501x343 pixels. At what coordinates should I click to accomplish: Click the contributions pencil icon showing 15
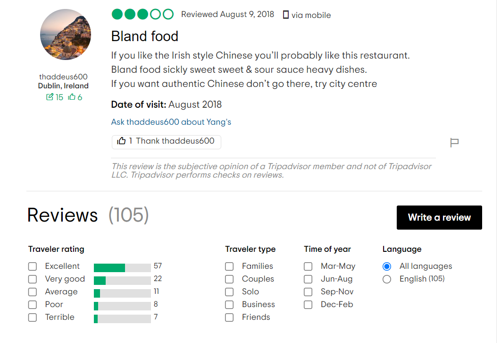coord(51,97)
